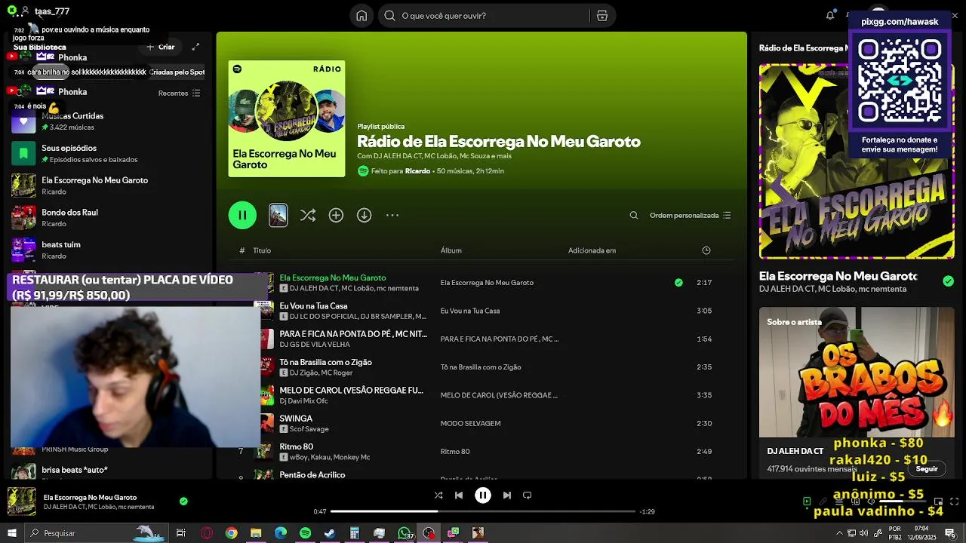This screenshot has height=543, width=966.
Task: Click the playlist cover art 'Rádio'
Action: click(287, 118)
